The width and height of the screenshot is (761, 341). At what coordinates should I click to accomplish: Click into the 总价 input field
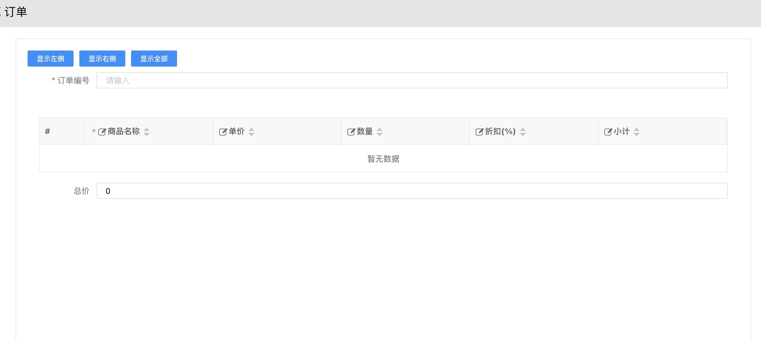412,191
